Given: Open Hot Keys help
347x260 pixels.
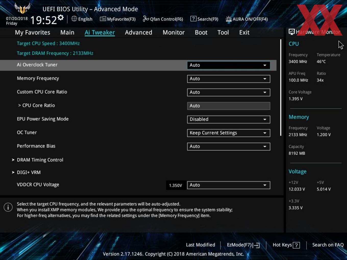Looking at the screenshot, I should (286, 245).
